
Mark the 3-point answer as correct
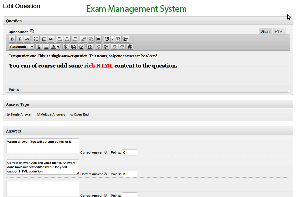pyautogui.click(x=105, y=174)
